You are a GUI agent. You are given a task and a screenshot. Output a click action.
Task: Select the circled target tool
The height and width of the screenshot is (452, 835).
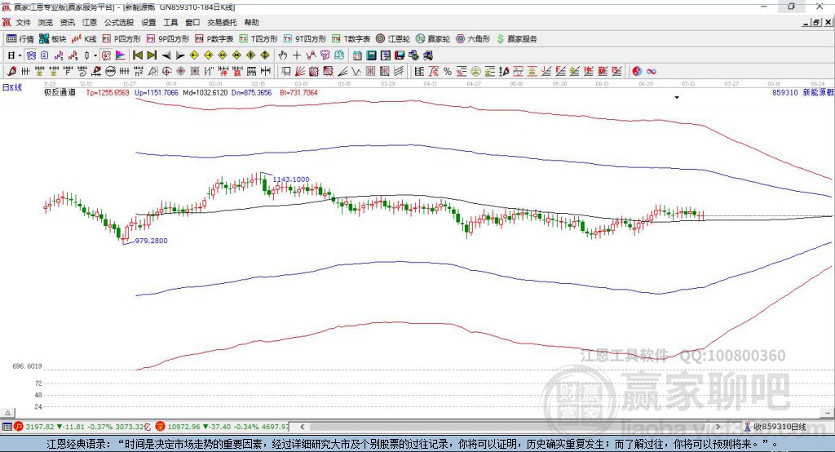click(166, 72)
